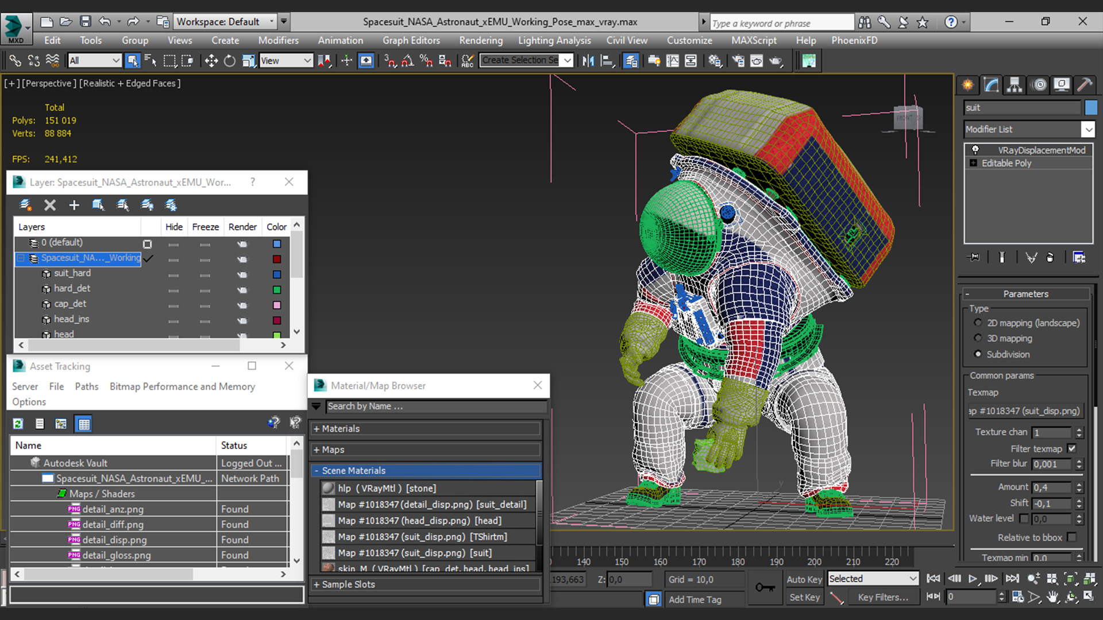Open the All selection filter dropdown
The height and width of the screenshot is (620, 1103).
[95, 60]
